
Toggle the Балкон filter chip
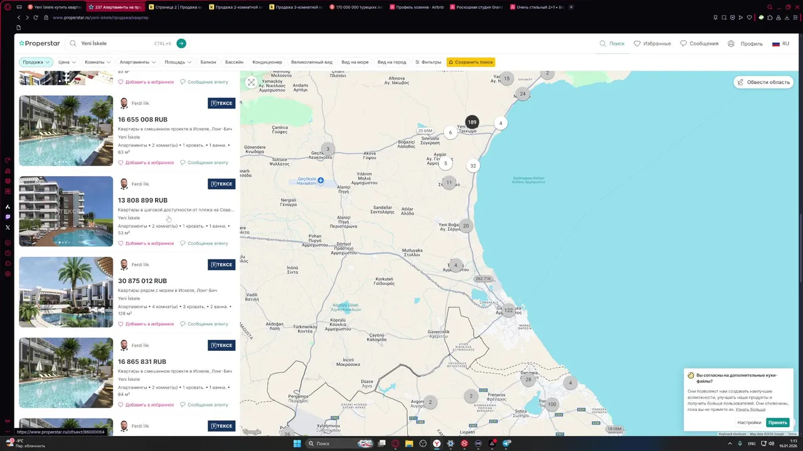click(208, 62)
